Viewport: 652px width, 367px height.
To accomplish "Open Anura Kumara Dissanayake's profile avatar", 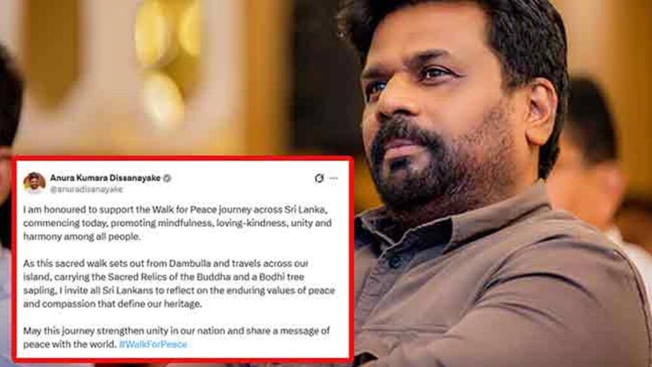I will 34,183.
